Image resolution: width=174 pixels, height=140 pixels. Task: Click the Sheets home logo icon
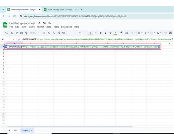[5, 25]
